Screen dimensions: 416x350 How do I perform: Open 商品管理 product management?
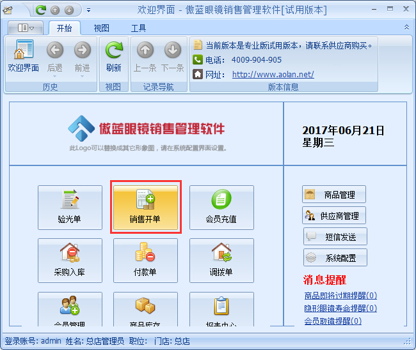(x=334, y=194)
